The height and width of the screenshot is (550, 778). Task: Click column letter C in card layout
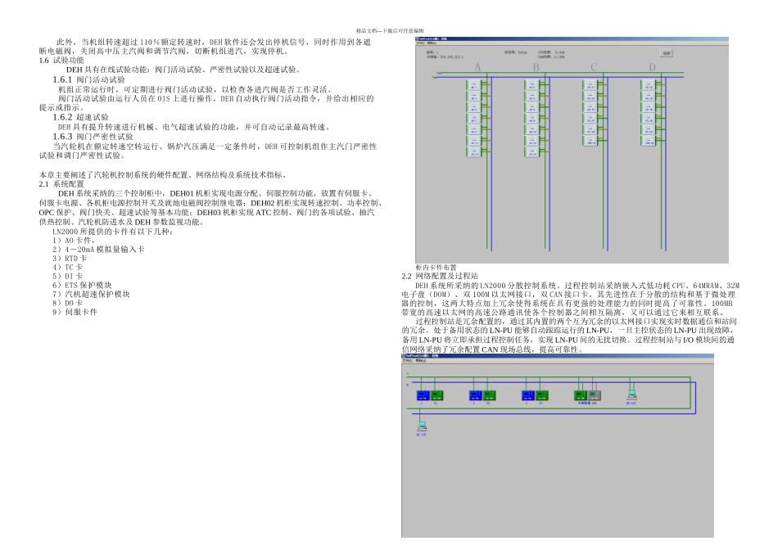point(594,67)
